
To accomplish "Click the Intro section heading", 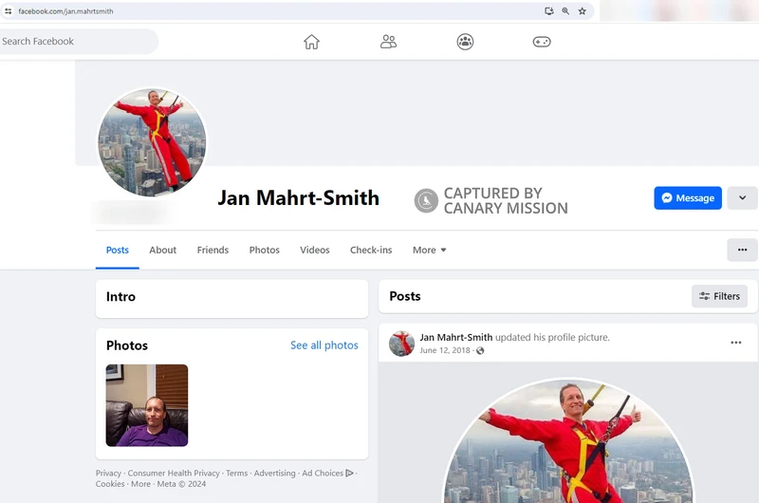I will [120, 297].
